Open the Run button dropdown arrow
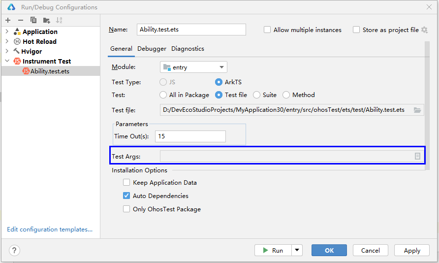The image size is (439, 263). [x=297, y=250]
